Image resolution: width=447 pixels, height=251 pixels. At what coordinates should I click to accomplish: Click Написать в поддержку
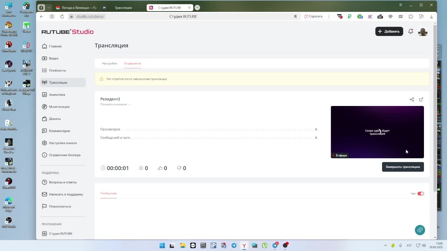coord(63,194)
